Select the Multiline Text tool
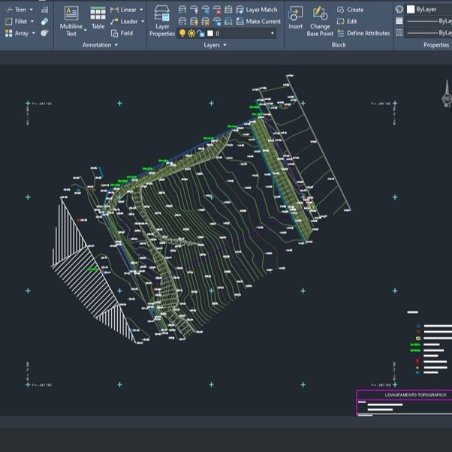Image resolution: width=452 pixels, height=452 pixels. (71, 20)
